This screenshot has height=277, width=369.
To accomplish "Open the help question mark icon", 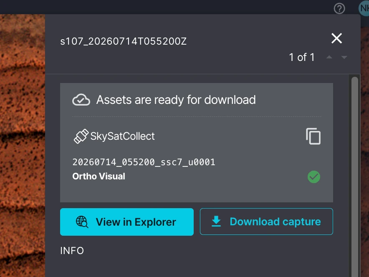I will (339, 9).
